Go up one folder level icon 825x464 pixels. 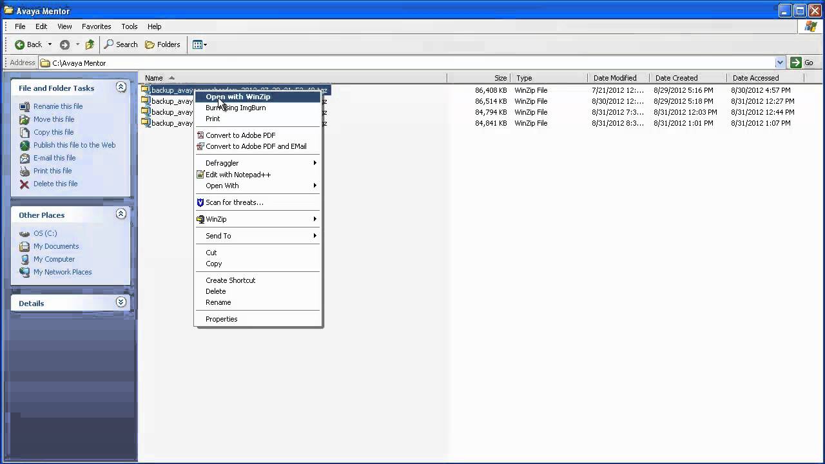pyautogui.click(x=90, y=44)
